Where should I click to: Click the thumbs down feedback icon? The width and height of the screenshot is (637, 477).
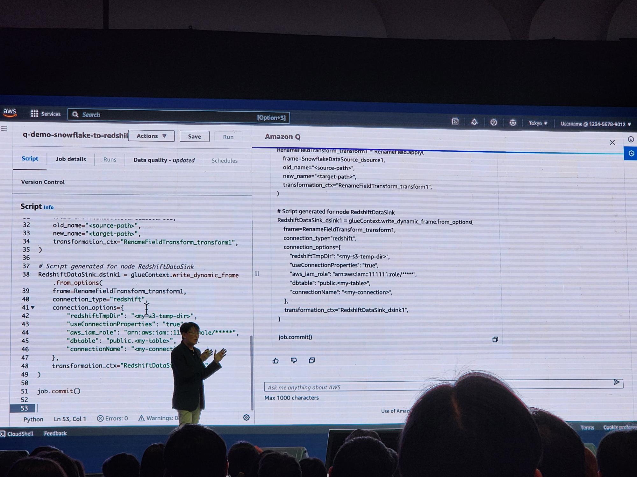click(x=294, y=360)
